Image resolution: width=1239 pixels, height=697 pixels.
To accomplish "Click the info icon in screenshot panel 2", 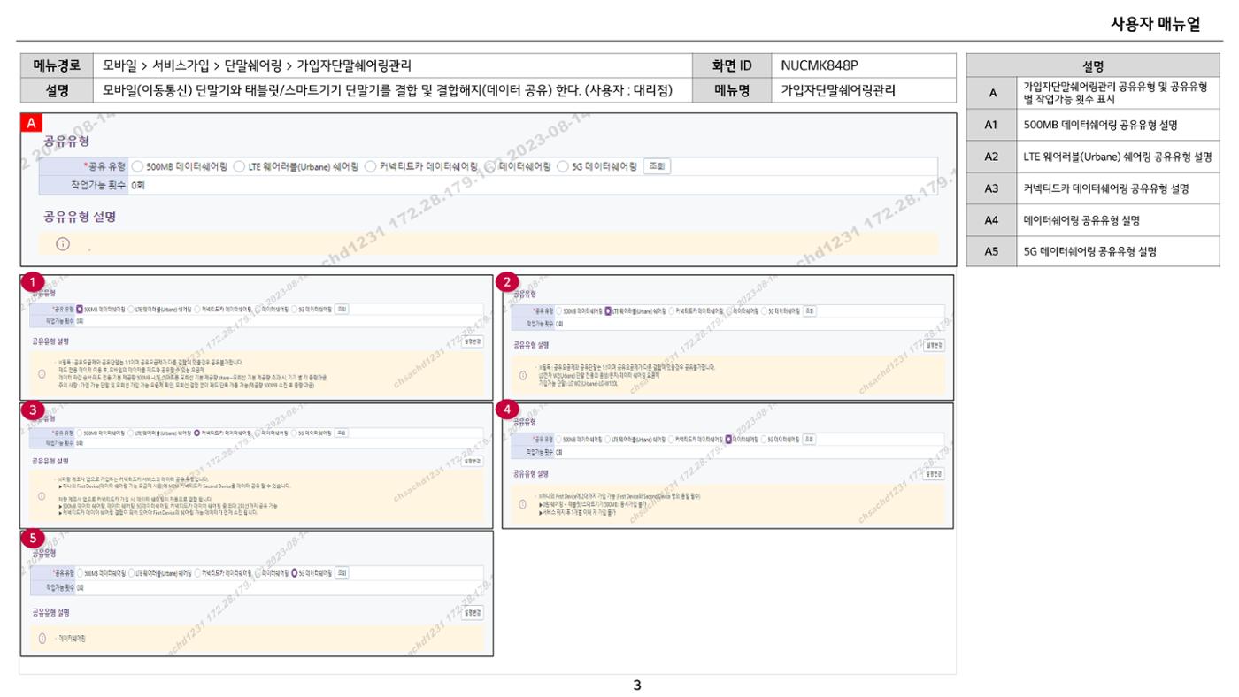I will click(523, 376).
